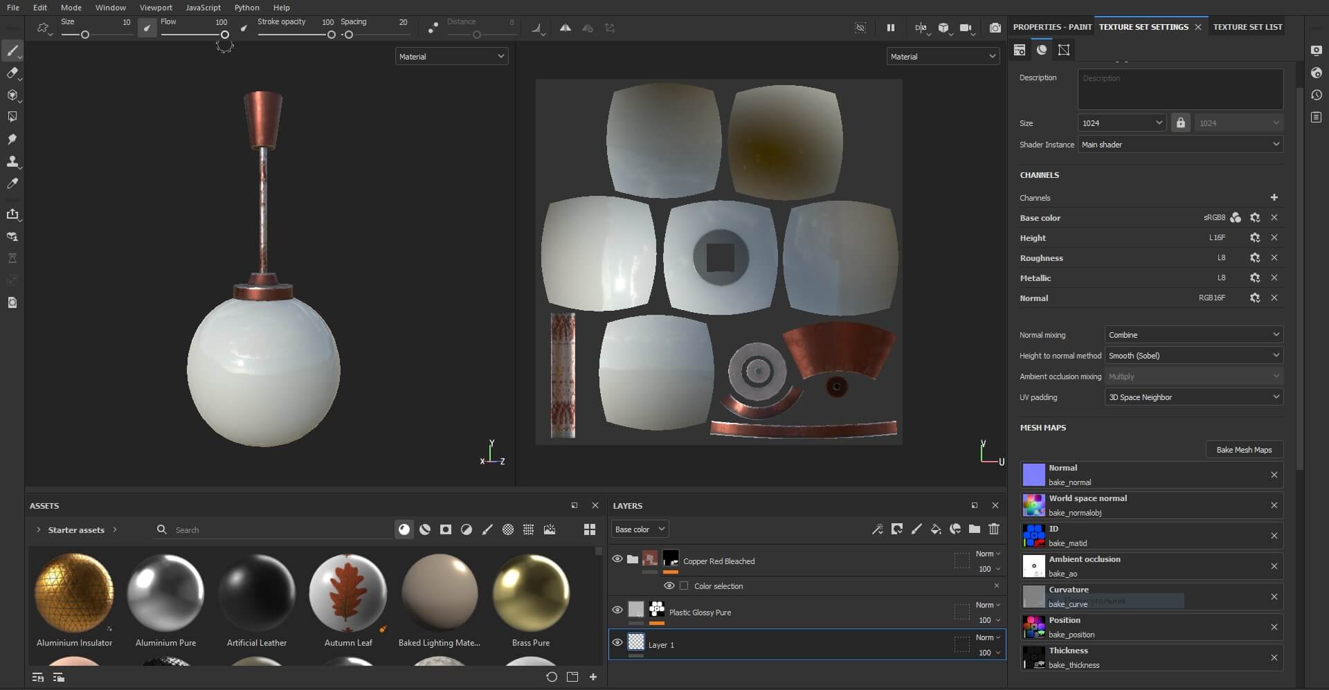This screenshot has width=1329, height=690.
Task: Click the Bake Mesh Maps button
Action: (x=1244, y=450)
